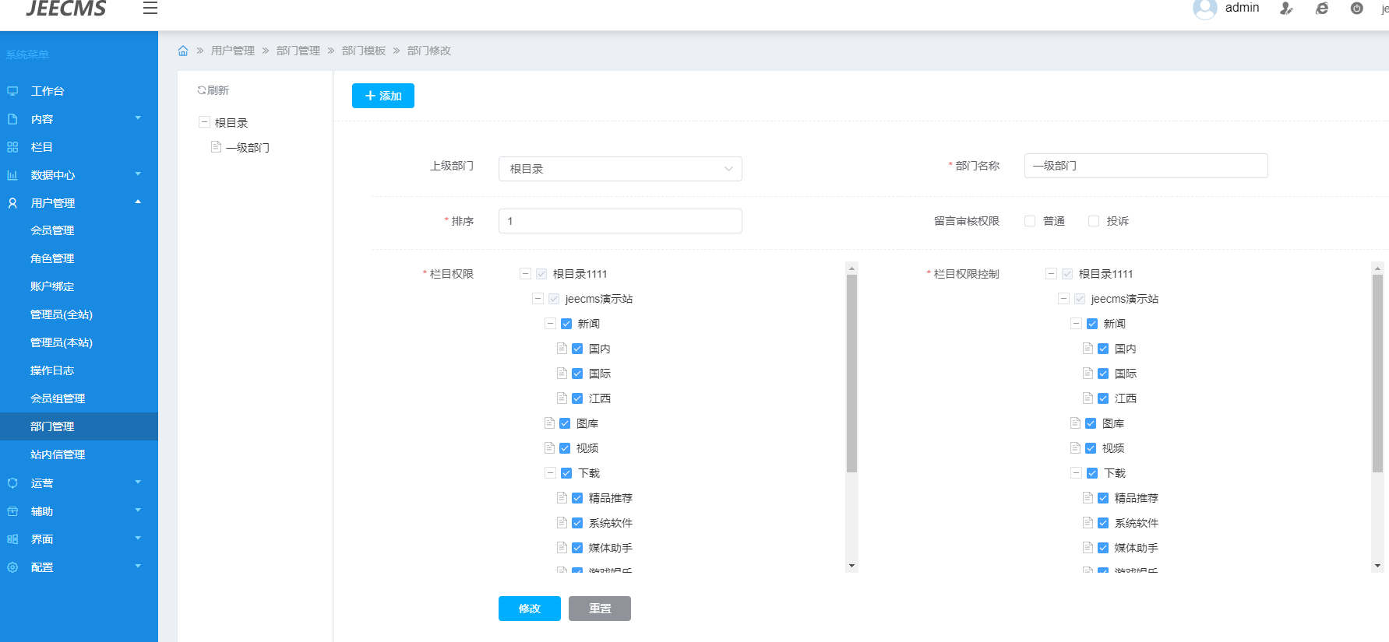Collapse jeecms演示站 in the 栏目权限控制 tree
This screenshot has height=642, width=1389.
[x=1063, y=298]
